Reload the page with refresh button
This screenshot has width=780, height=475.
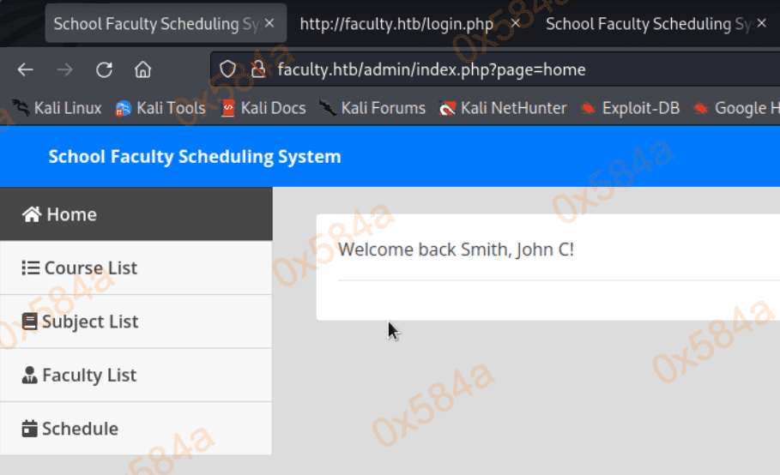pos(104,69)
